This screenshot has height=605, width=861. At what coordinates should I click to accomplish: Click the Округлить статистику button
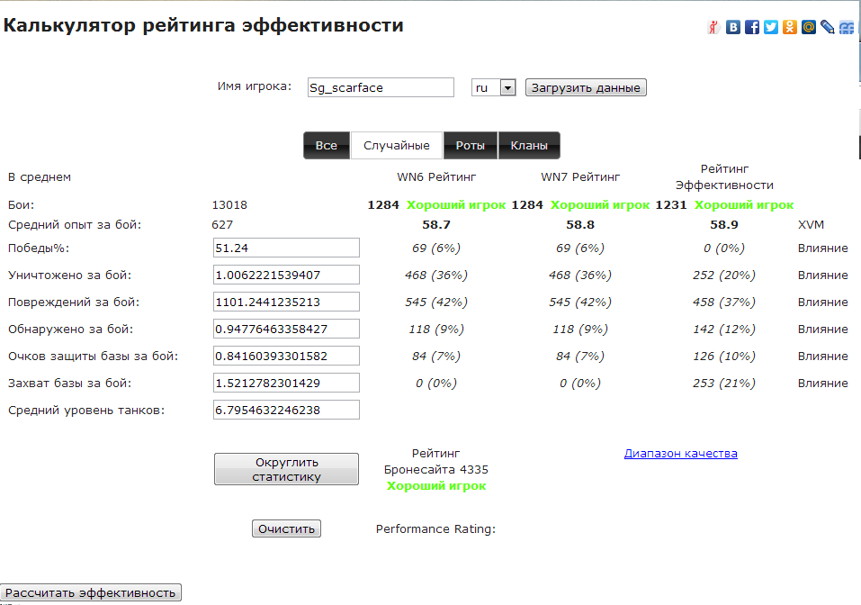click(286, 469)
